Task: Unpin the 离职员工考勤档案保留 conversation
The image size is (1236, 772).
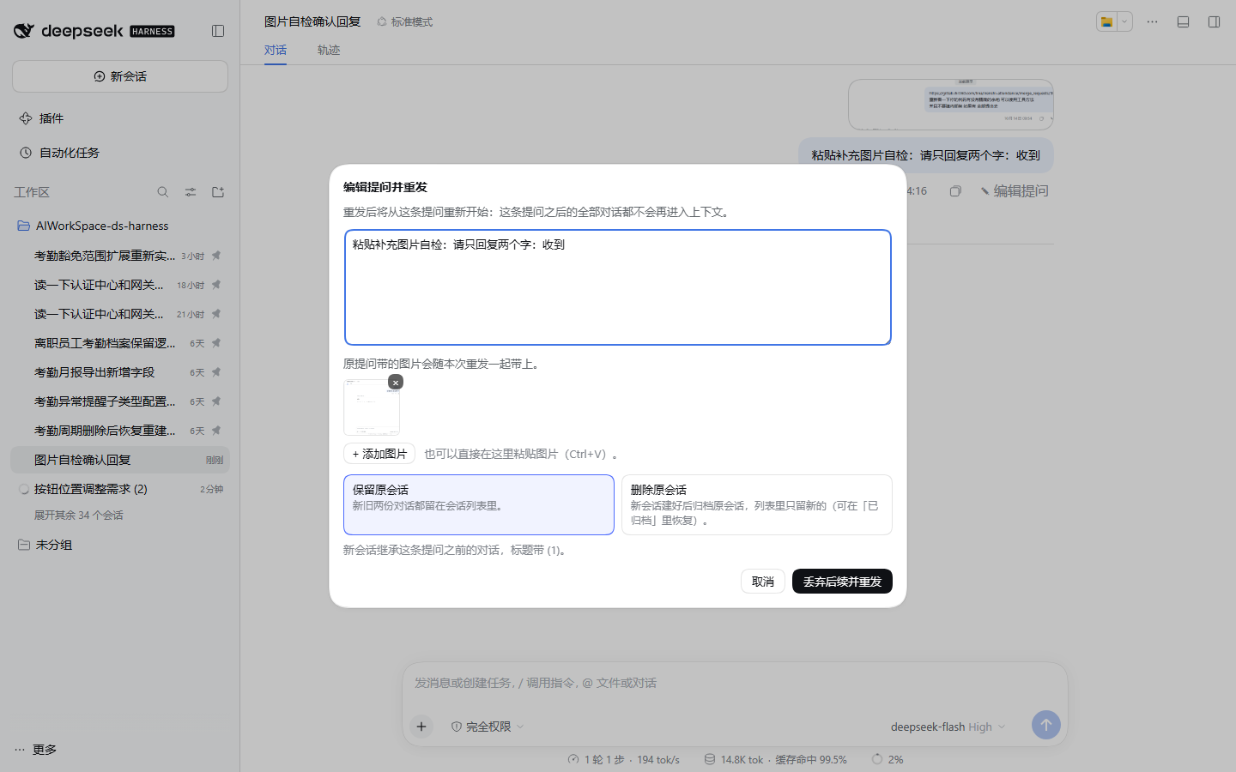Action: coord(216,342)
